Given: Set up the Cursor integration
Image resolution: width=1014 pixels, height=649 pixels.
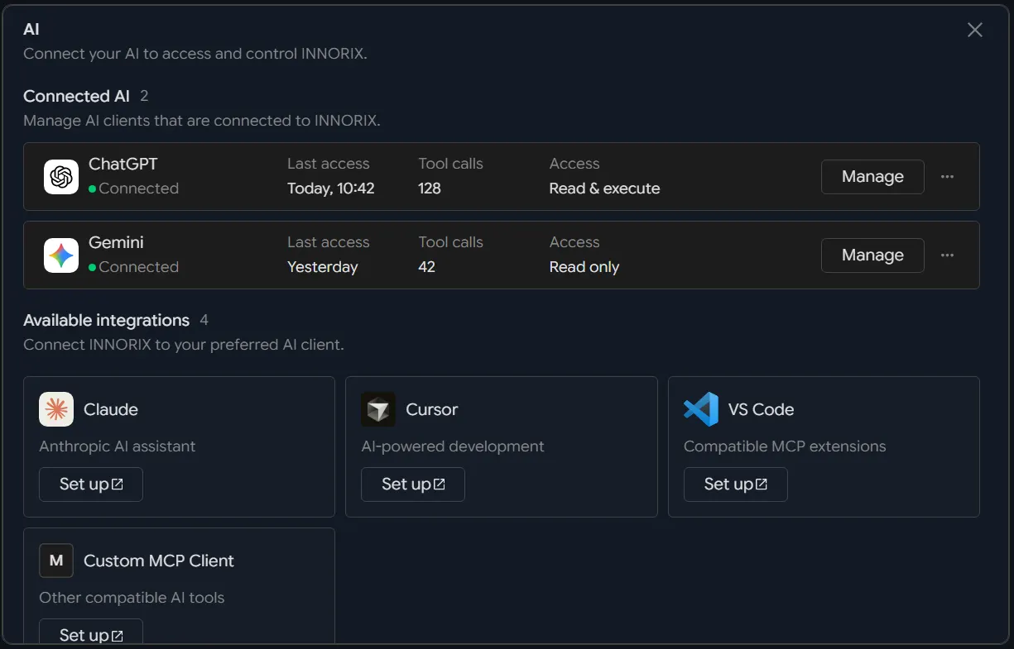Looking at the screenshot, I should click(x=413, y=484).
